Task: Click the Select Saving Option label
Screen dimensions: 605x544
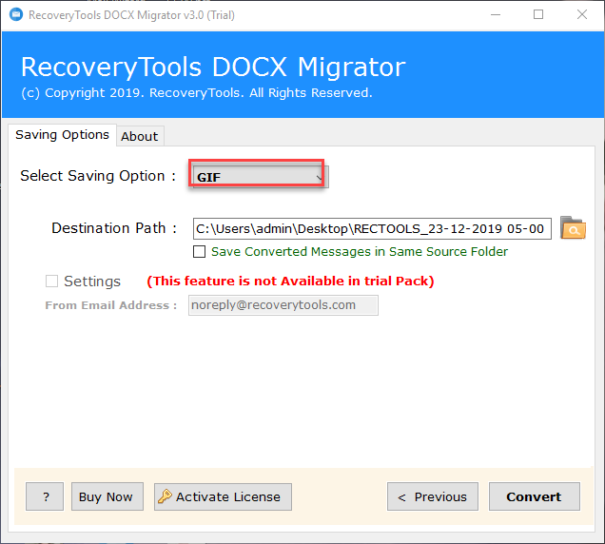Action: [98, 176]
